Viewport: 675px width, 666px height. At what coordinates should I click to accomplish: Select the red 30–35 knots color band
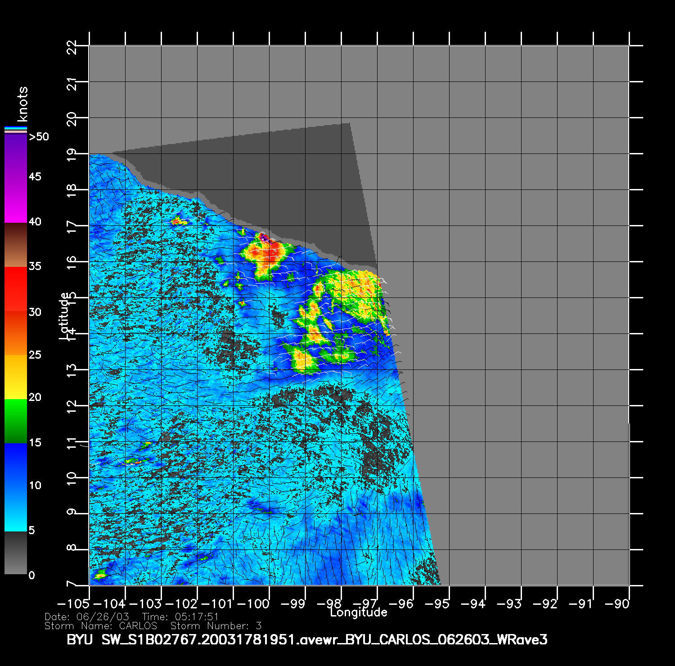15,289
